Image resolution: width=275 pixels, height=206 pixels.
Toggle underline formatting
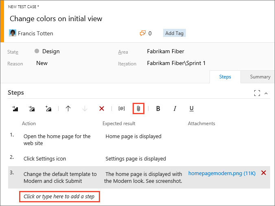192,108
